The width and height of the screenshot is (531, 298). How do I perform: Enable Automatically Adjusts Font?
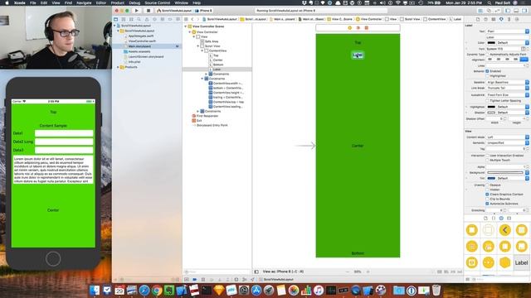click(x=488, y=55)
